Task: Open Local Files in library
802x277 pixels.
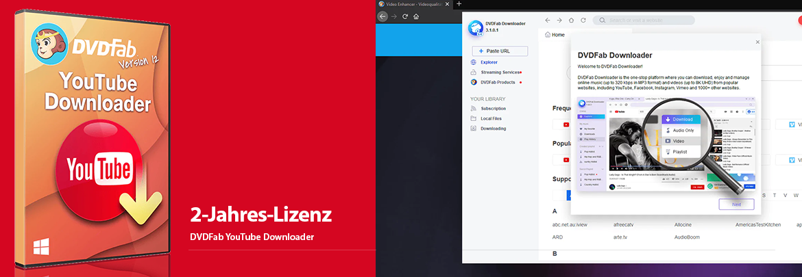Action: tap(491, 118)
